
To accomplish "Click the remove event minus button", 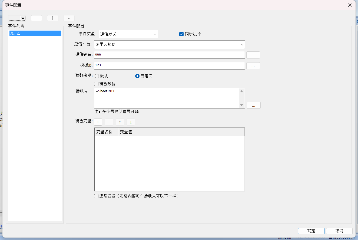I will click(x=37, y=18).
